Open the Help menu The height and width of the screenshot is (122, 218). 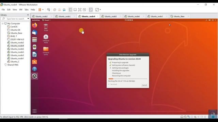coord(33,10)
